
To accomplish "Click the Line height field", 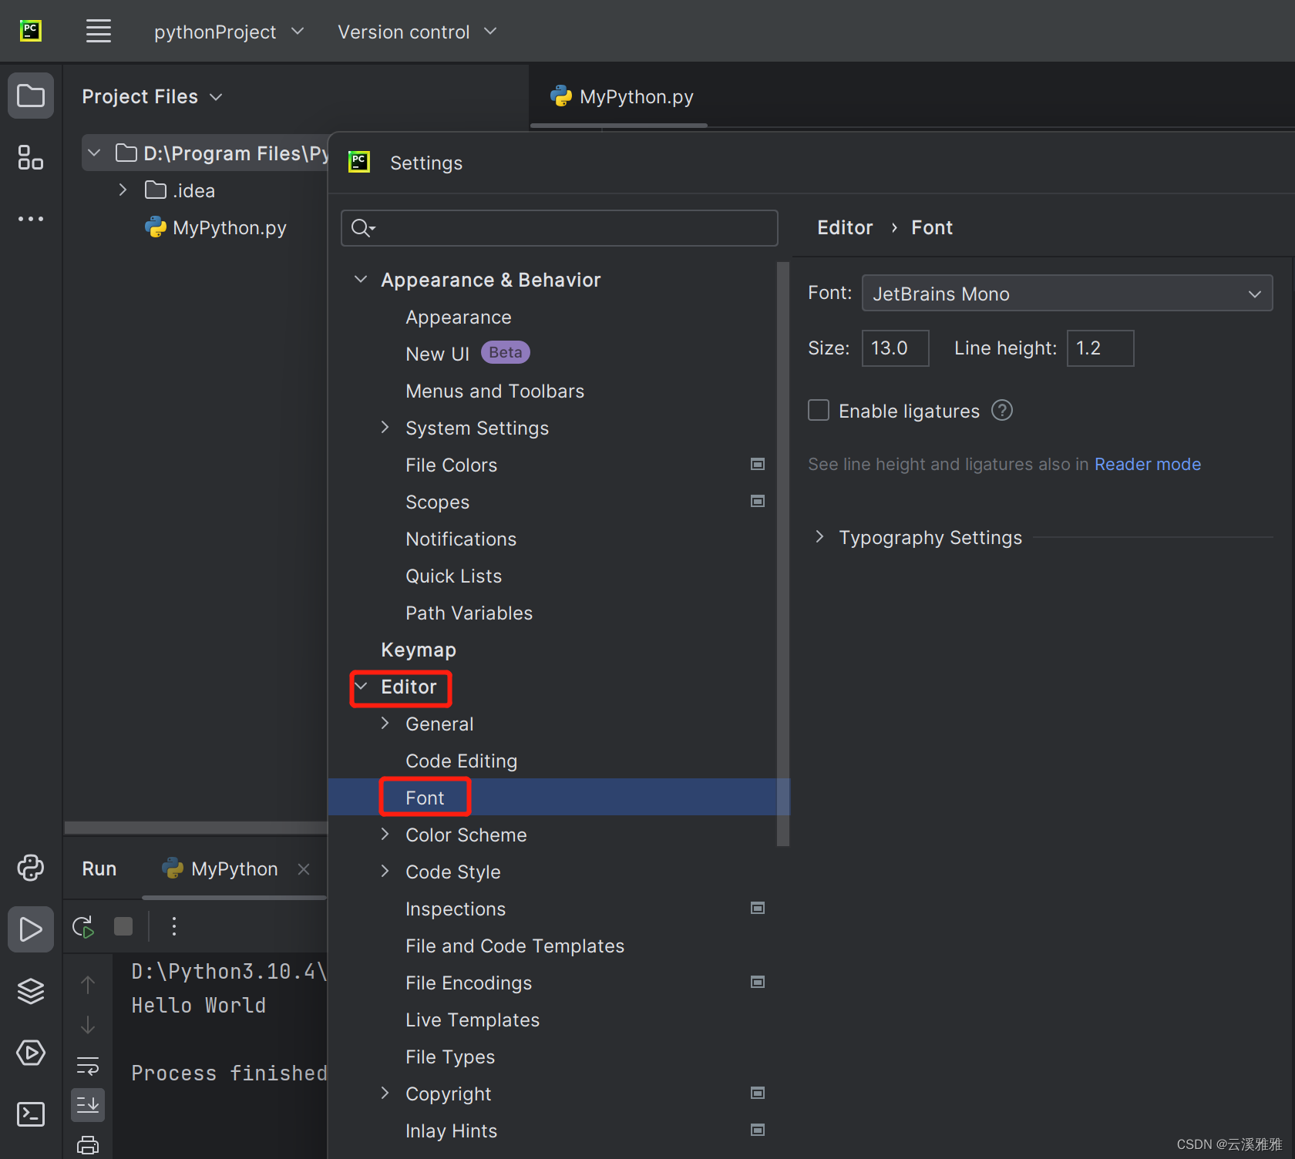I will pos(1100,348).
